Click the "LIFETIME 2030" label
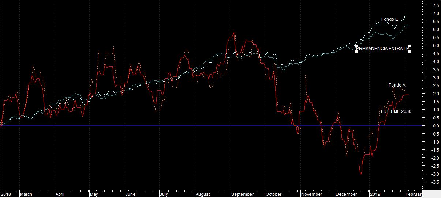The image size is (441, 198). (x=396, y=111)
